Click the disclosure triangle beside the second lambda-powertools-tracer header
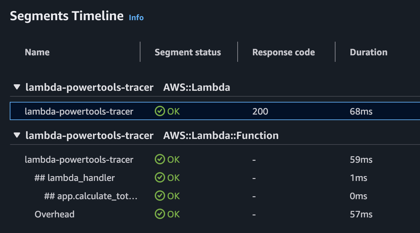The image size is (420, 233). (17, 135)
